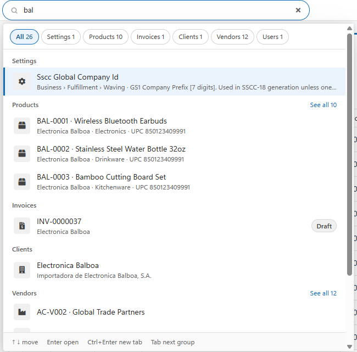Click the scrollbar up arrow
The image size is (357, 352).
[x=349, y=28]
